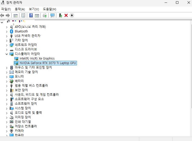192x141 pixels.
Task: Expand the 시스템 장치 chevron
Action: click(x=7, y=108)
